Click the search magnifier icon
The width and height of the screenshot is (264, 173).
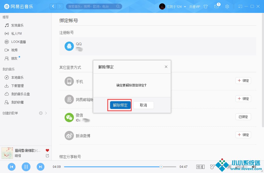point(118,6)
